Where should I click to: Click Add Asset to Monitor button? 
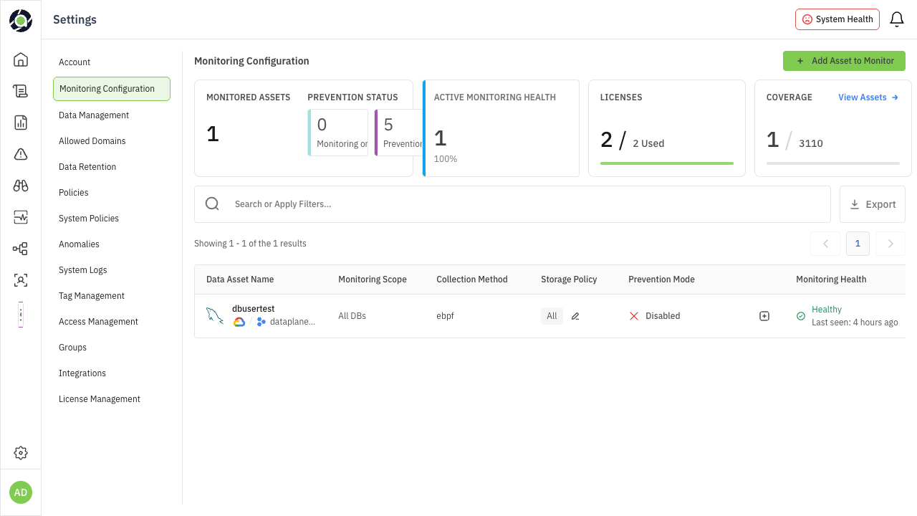click(x=844, y=61)
